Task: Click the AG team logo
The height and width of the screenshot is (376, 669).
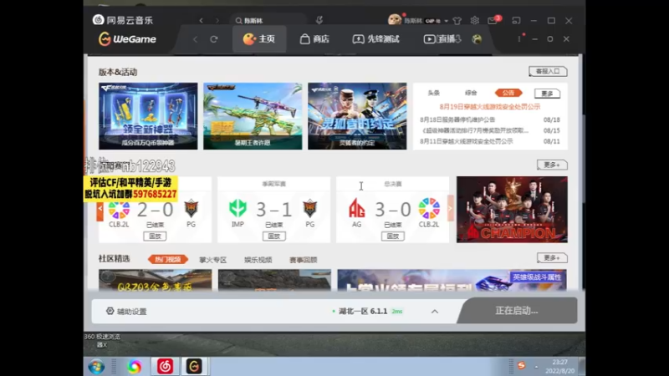Action: coord(357,208)
